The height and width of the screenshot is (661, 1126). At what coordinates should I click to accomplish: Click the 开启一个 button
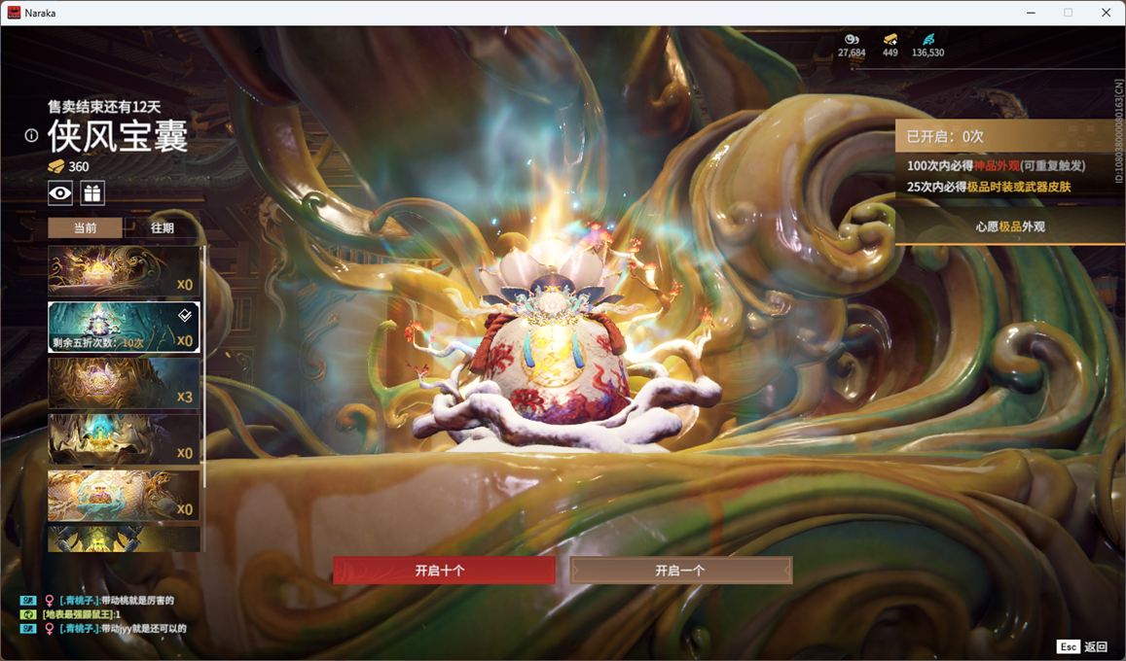pos(681,571)
